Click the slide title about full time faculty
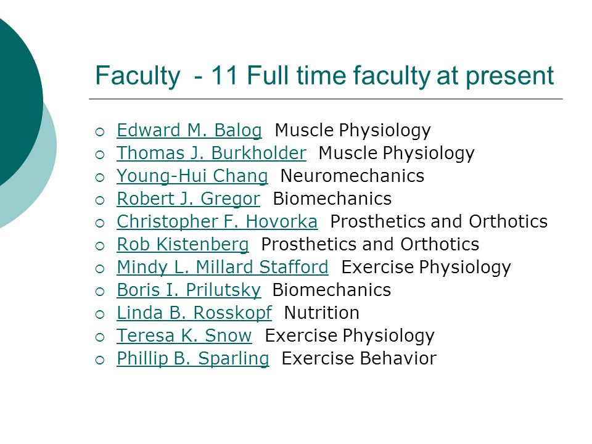The height and width of the screenshot is (444, 592). click(324, 76)
